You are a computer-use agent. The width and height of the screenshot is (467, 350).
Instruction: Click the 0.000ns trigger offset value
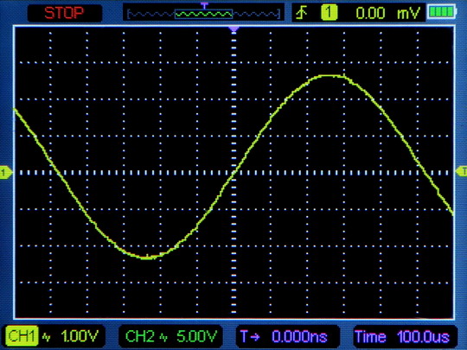pyautogui.click(x=299, y=337)
